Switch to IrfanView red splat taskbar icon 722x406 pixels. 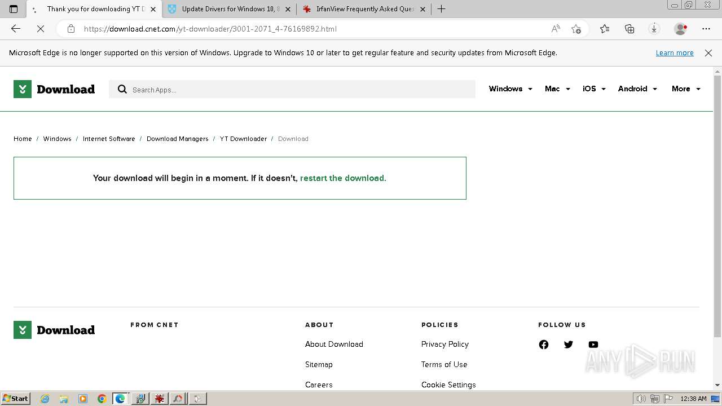(159, 399)
